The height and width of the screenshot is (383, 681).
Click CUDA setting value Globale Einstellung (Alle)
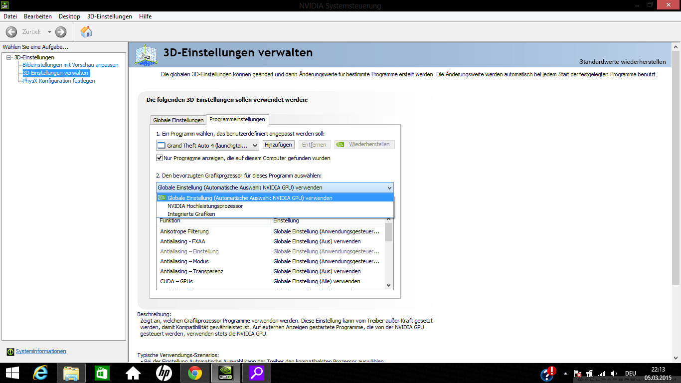[317, 281]
